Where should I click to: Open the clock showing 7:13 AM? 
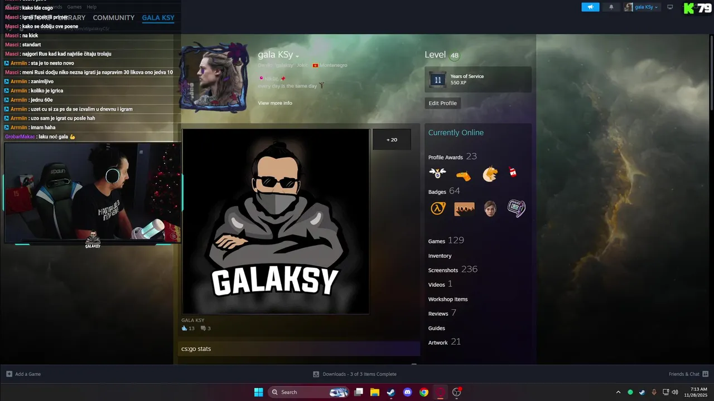point(696,392)
